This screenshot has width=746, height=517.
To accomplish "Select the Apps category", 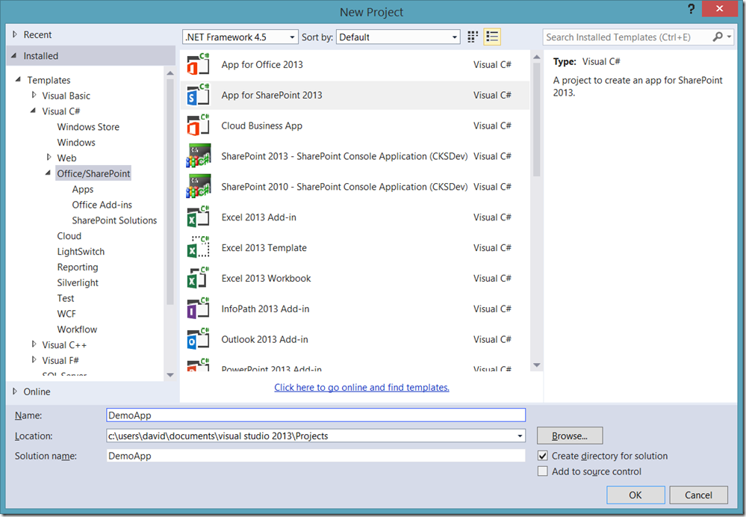I will point(83,189).
